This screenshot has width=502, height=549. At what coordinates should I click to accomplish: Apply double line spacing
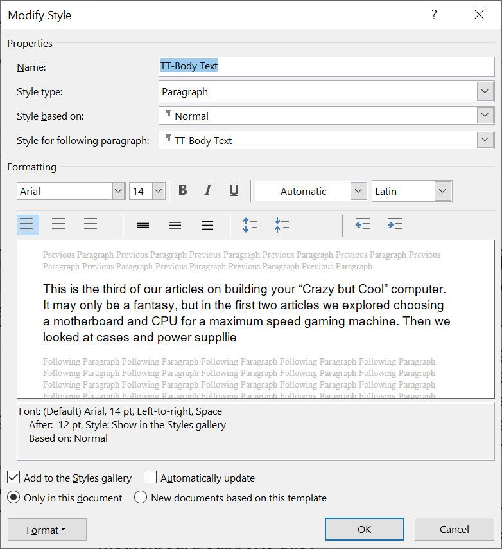(x=207, y=225)
